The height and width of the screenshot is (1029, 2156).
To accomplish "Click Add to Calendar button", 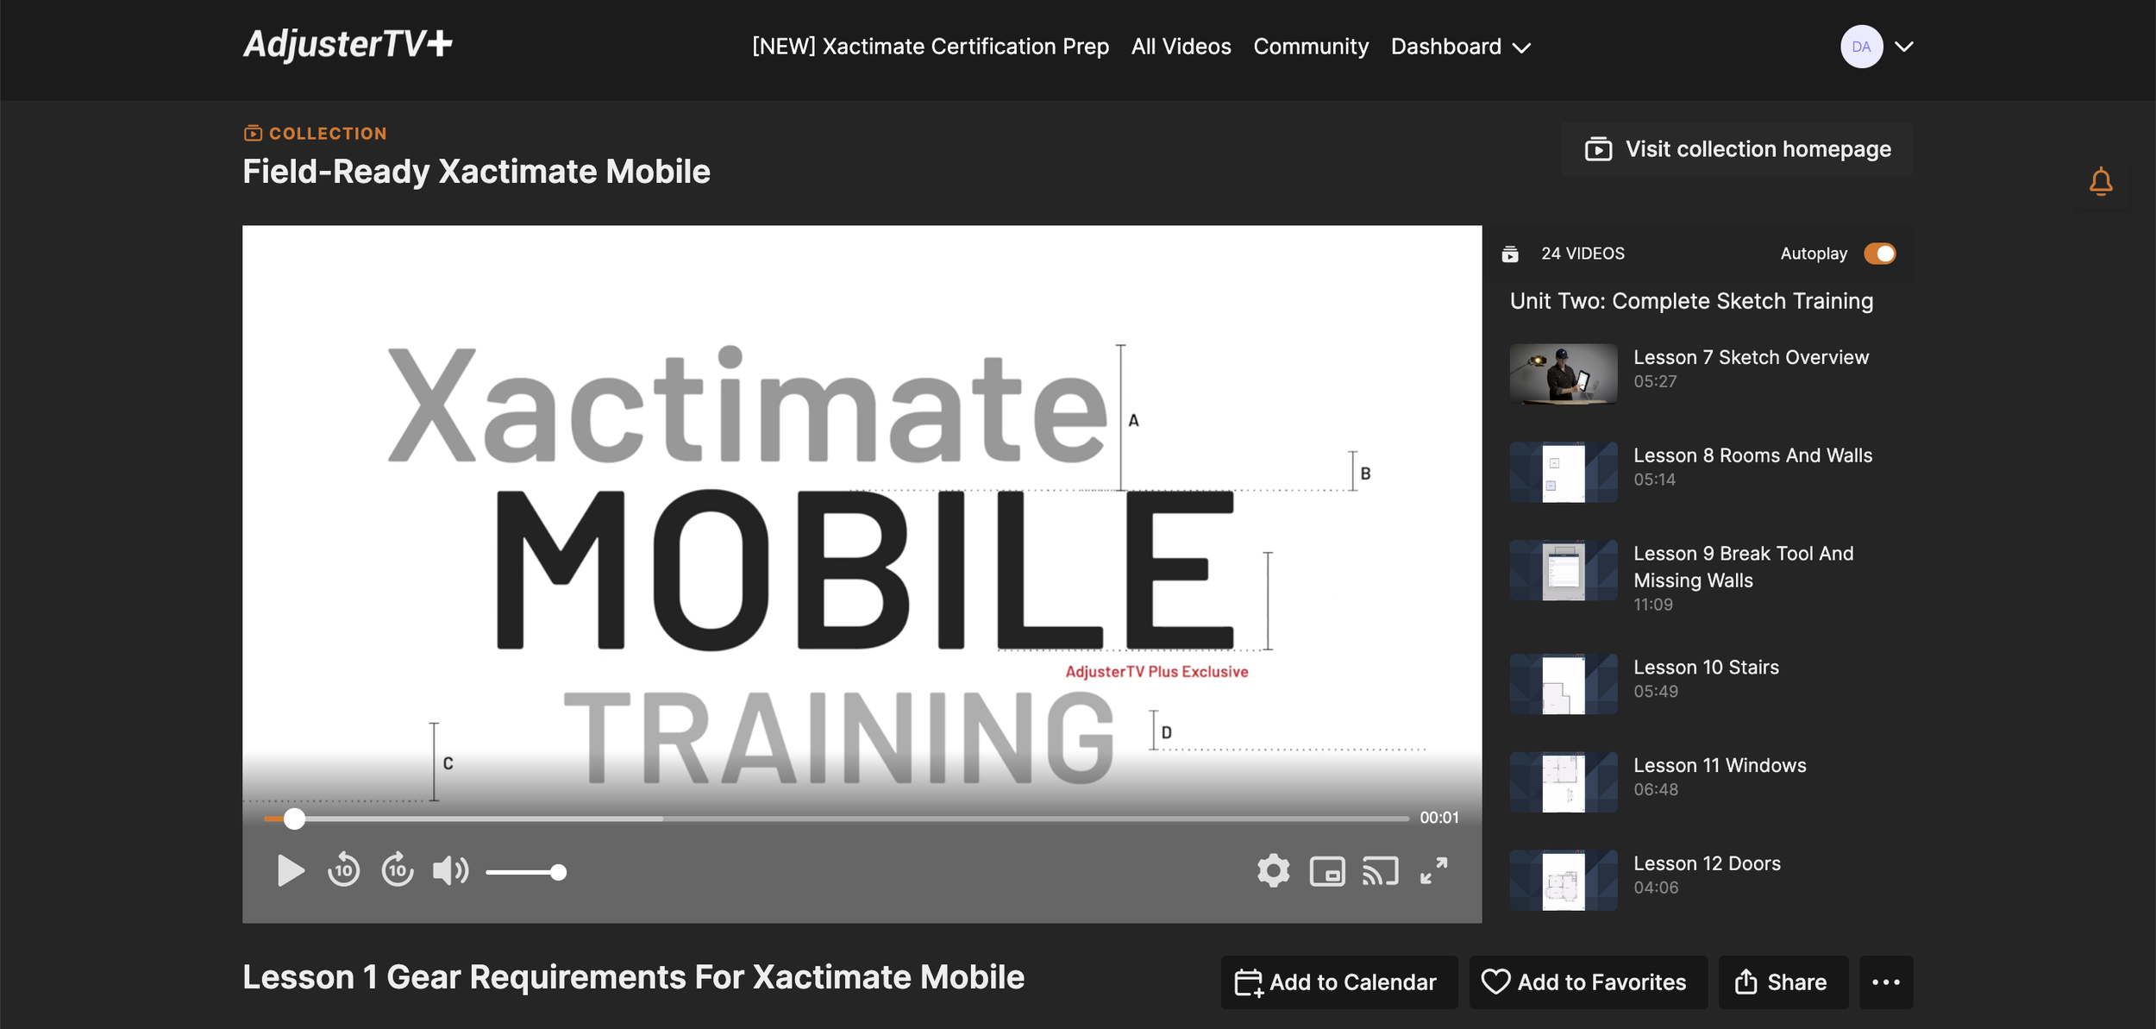I will click(x=1338, y=982).
